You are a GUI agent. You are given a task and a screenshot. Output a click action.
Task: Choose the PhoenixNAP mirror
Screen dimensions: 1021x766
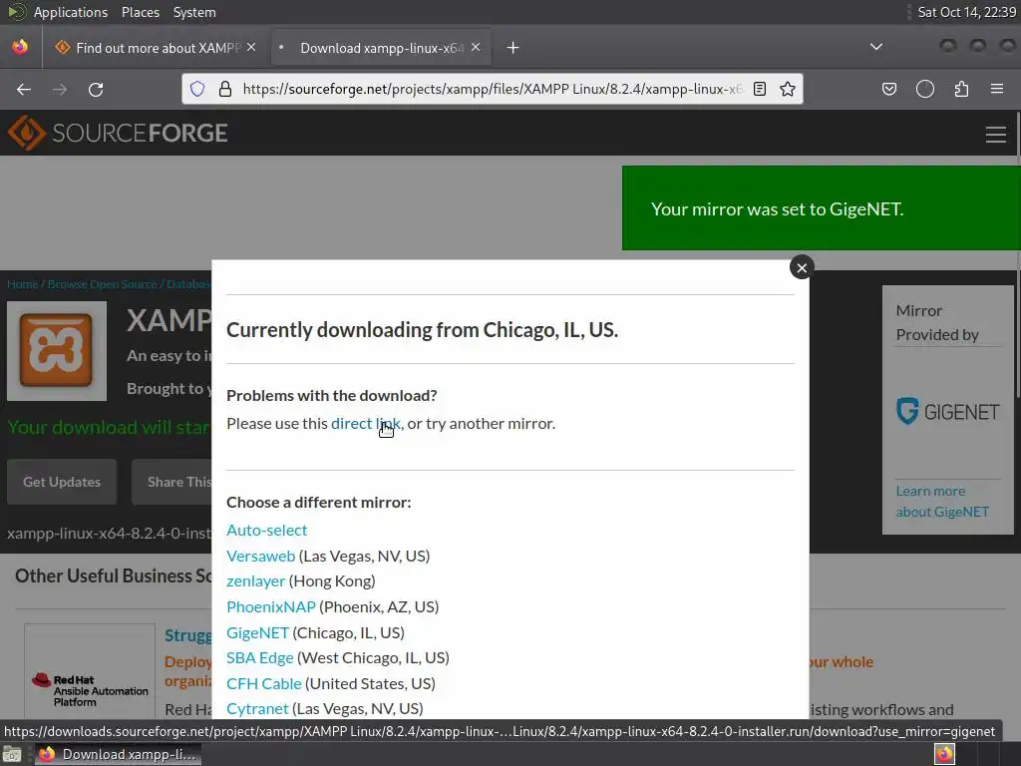pyautogui.click(x=271, y=606)
